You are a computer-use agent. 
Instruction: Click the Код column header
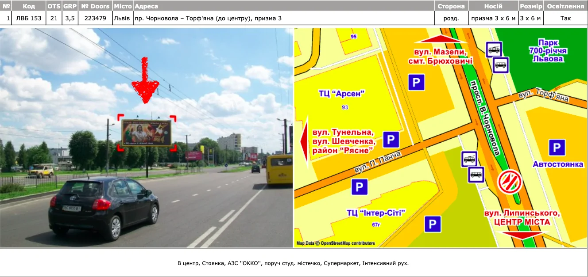[x=29, y=6]
